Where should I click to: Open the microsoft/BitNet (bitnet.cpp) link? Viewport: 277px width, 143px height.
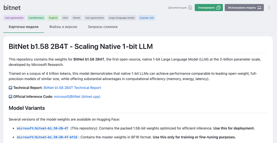click(x=77, y=97)
